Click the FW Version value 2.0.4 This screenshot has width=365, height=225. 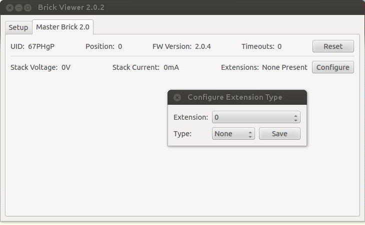point(202,46)
